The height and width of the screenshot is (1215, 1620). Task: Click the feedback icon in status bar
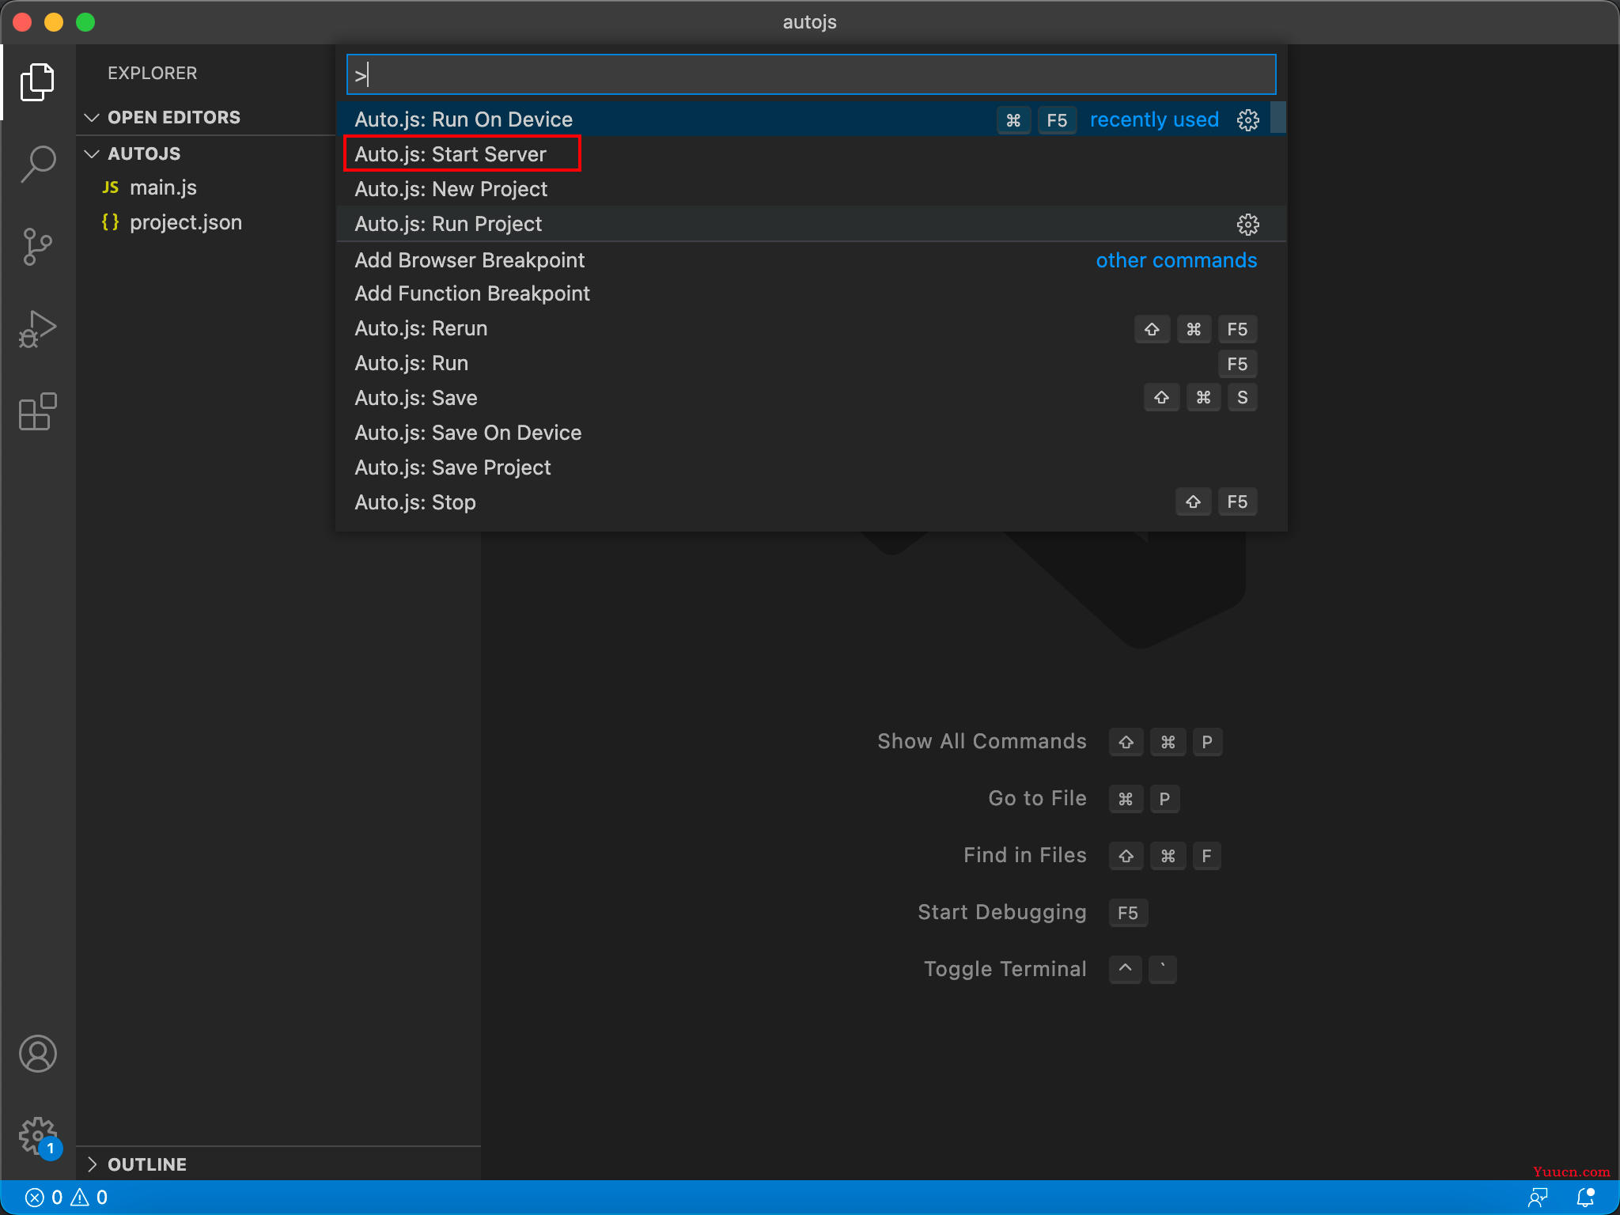click(1538, 1198)
